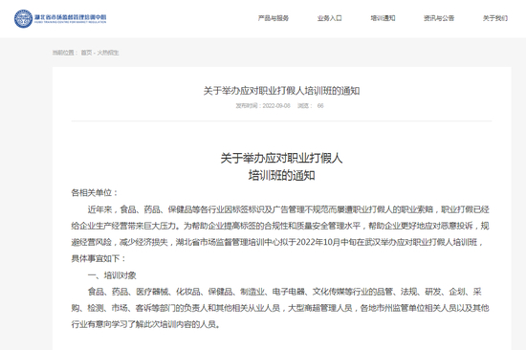Open the 产品与服务 menu
The height and width of the screenshot is (350, 526).
274,18
